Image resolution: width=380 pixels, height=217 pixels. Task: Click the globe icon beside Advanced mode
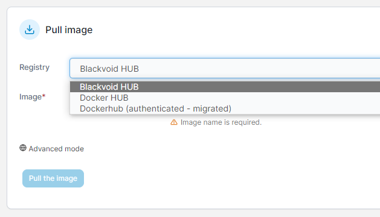[23, 148]
